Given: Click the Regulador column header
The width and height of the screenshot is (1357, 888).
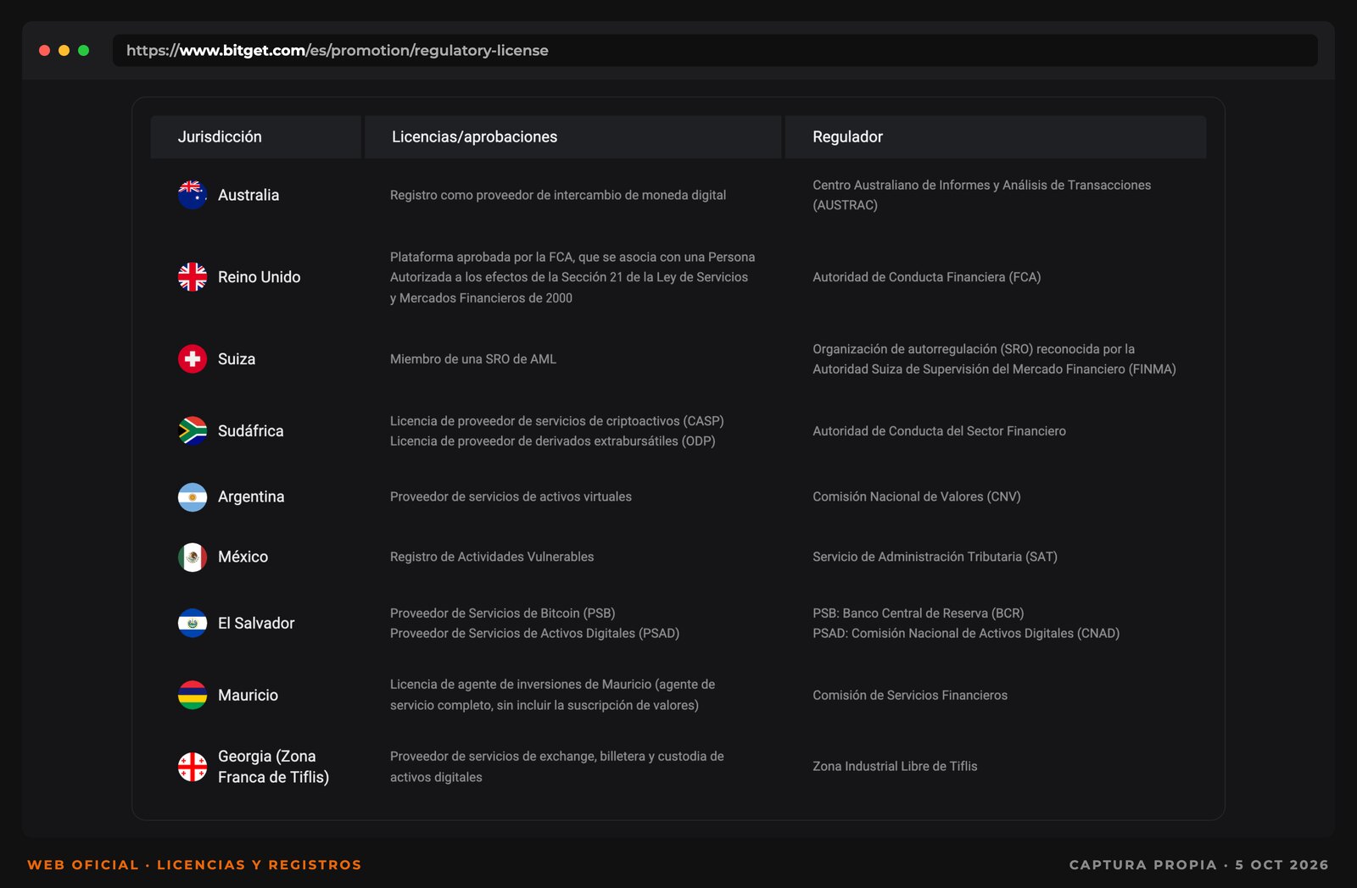Looking at the screenshot, I should pyautogui.click(x=996, y=137).
